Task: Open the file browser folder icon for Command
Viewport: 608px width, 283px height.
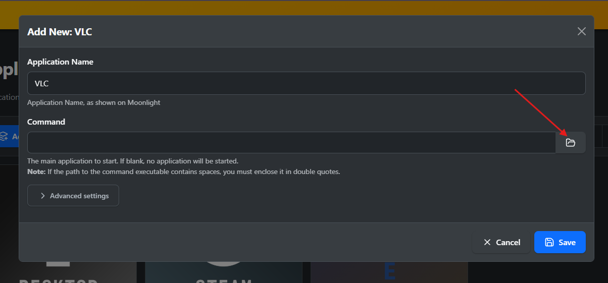Action: pyautogui.click(x=571, y=143)
